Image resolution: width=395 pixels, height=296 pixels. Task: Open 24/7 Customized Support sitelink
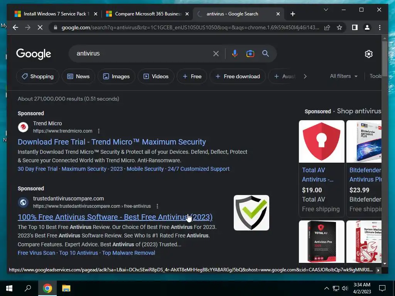click(199, 169)
